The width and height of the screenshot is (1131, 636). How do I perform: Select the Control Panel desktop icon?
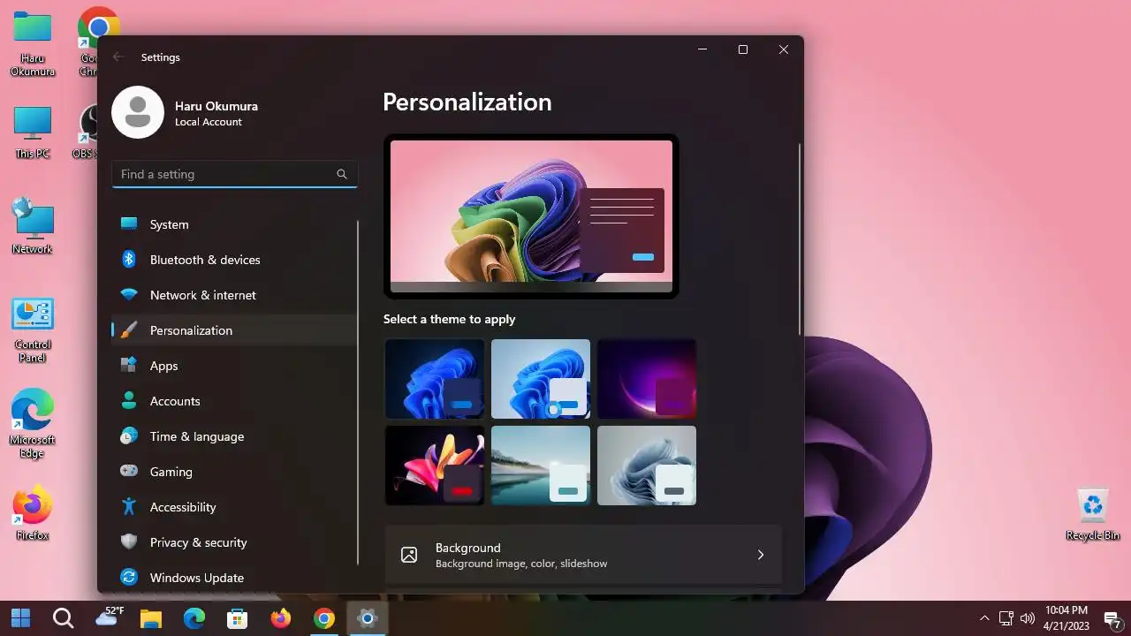point(33,330)
